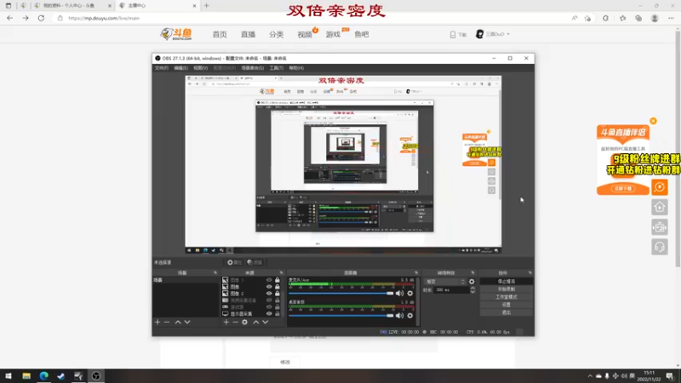Viewport: 681px width, 383px height.
Task: Open OBS 编辑(E) menu
Action: (180, 68)
